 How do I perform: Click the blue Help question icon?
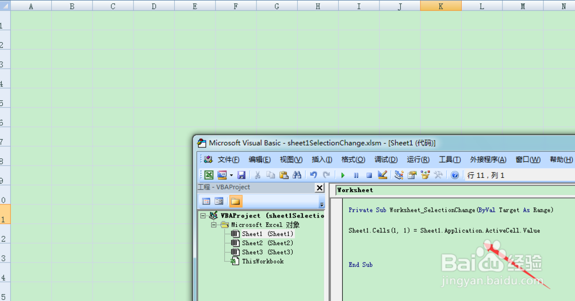455,175
